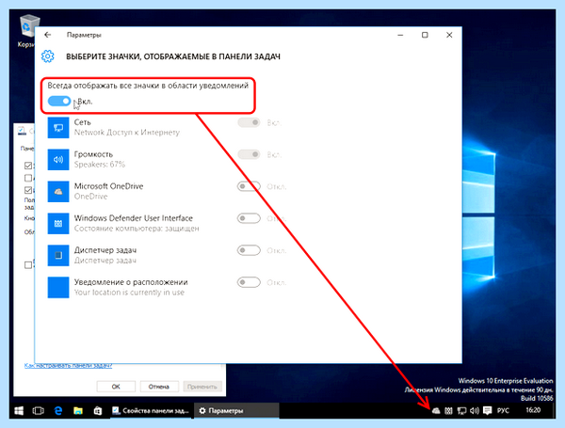
Task: Toggle the Уведомление о расположении switch
Action: (249, 282)
